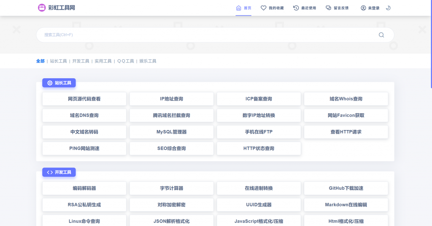The width and height of the screenshot is (432, 226).
Task: Select the 娱乐工具 category filter
Action: click(x=148, y=61)
